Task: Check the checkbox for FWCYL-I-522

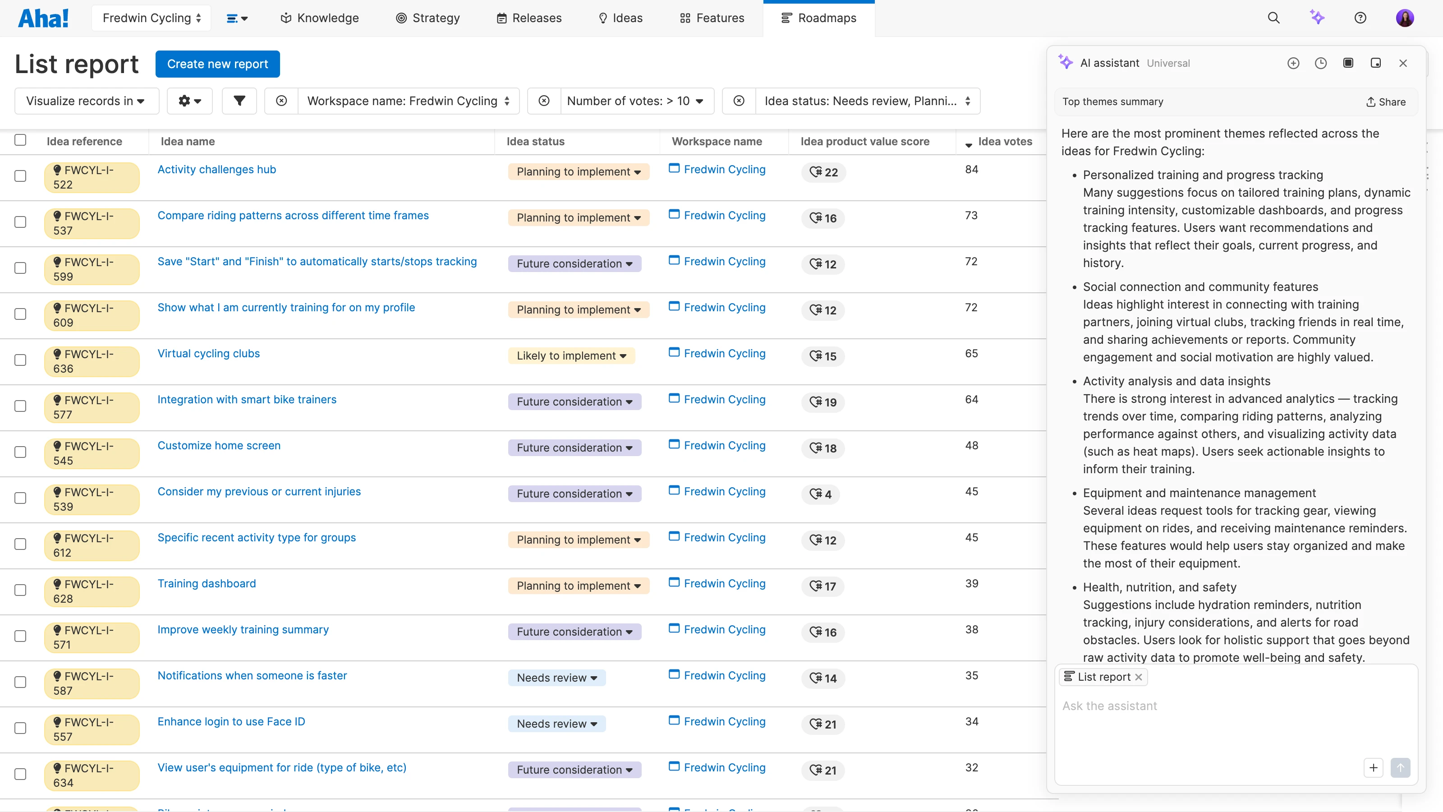Action: pyautogui.click(x=20, y=176)
